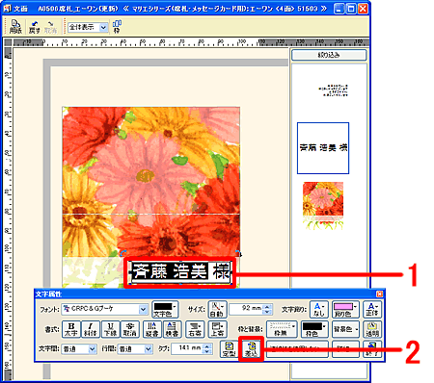Click the 自動 auto size button
The image size is (434, 383).
217,309
